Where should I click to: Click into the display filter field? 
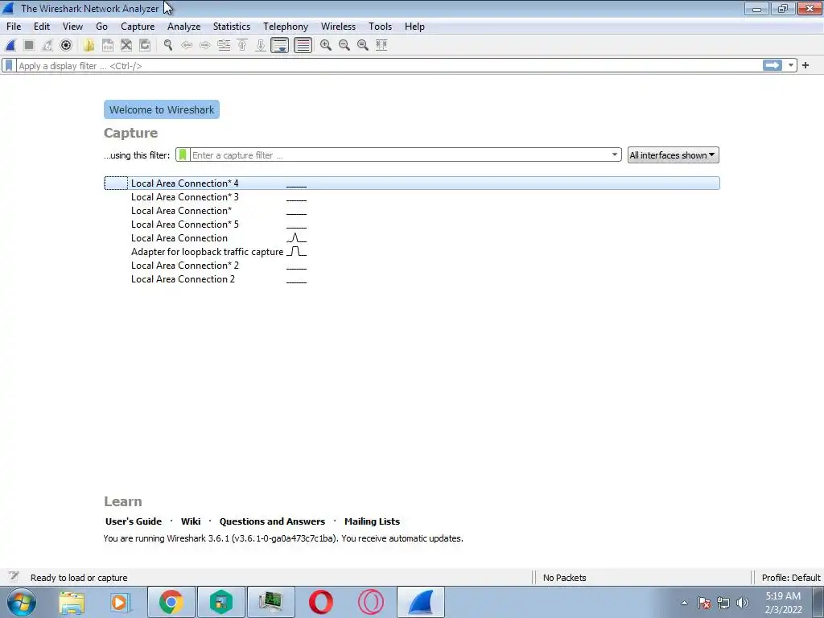tap(389, 66)
